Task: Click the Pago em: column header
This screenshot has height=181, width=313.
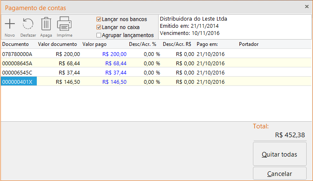Action: [207, 44]
